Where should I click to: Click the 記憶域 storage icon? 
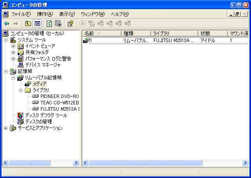[13, 71]
